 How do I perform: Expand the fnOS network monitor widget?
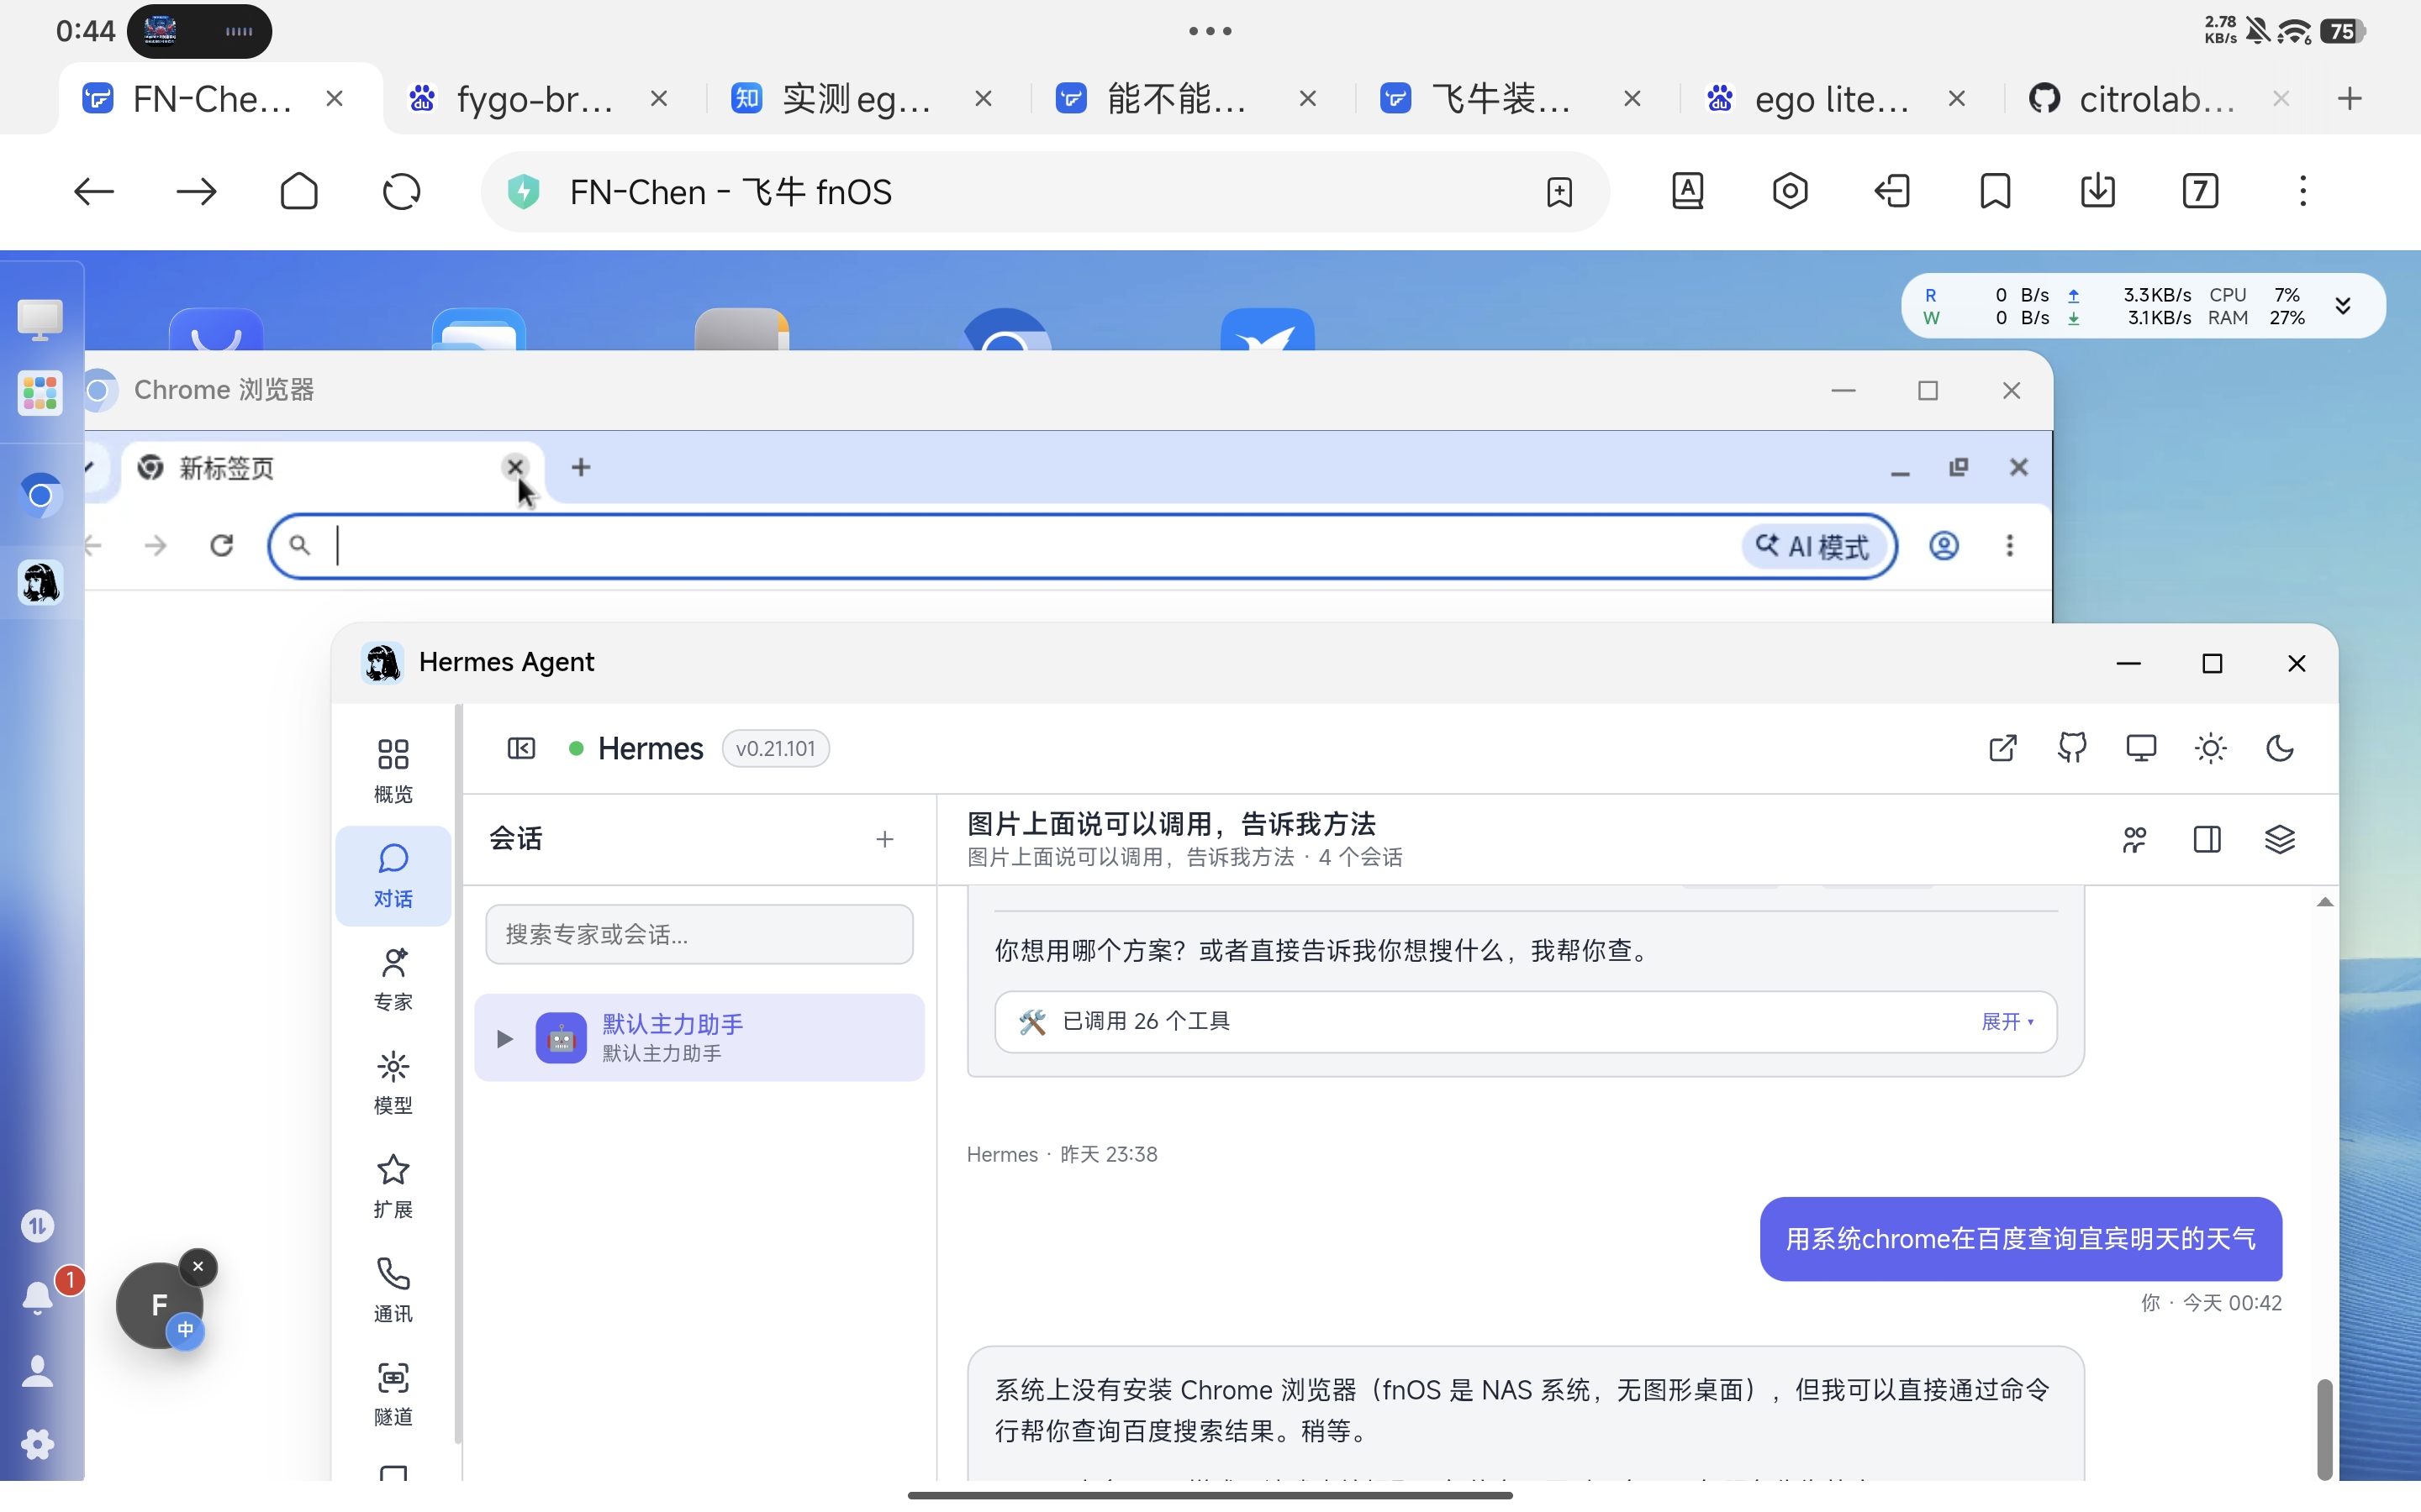pyautogui.click(x=2342, y=305)
